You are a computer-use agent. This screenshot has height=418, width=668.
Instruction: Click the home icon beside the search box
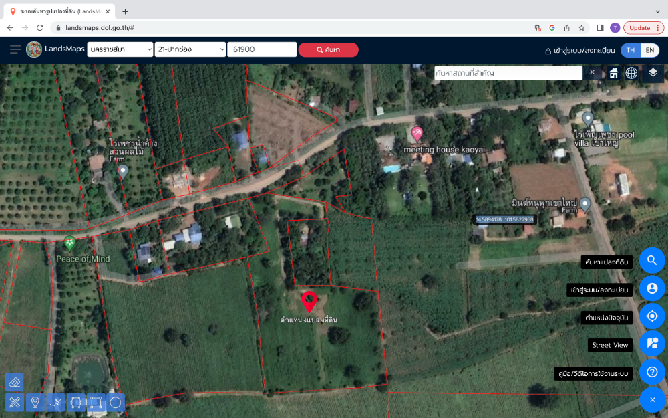coord(613,73)
